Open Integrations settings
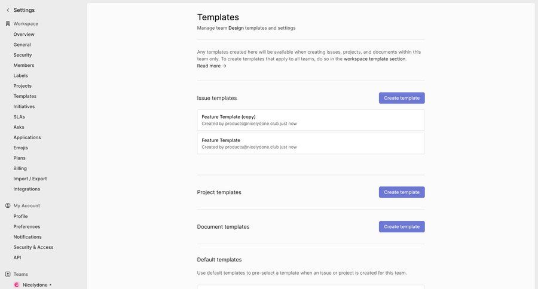The width and height of the screenshot is (538, 289). (x=27, y=189)
